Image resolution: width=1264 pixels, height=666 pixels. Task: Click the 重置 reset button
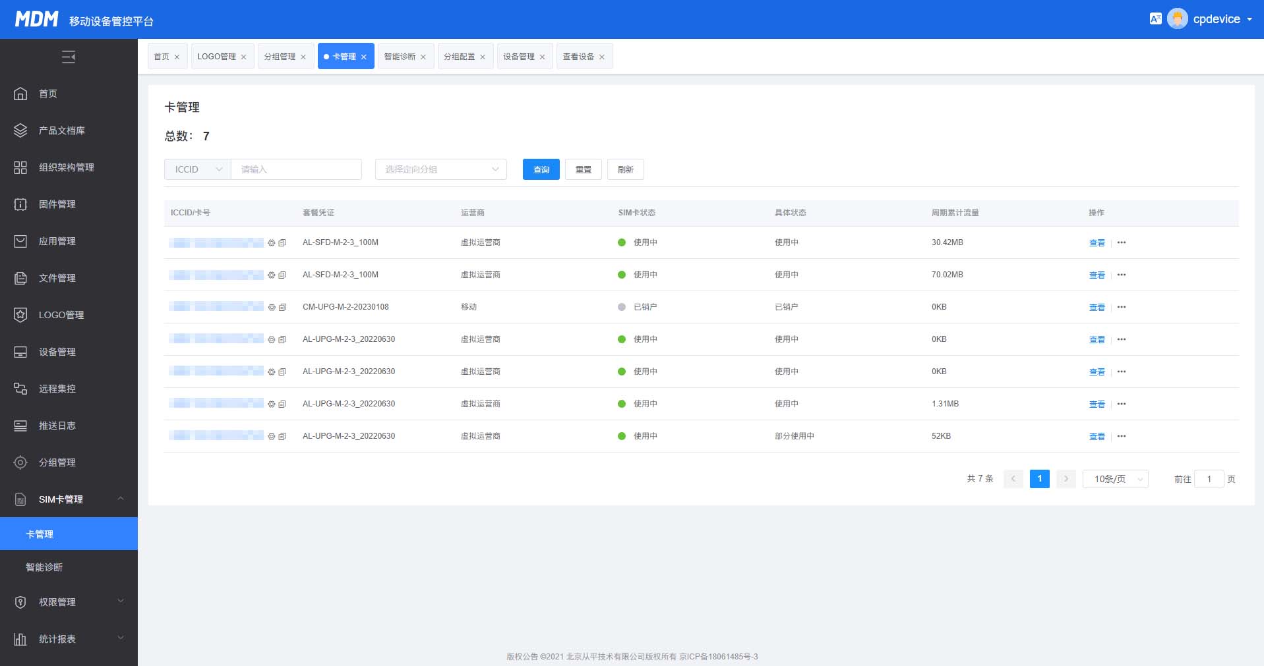(584, 169)
